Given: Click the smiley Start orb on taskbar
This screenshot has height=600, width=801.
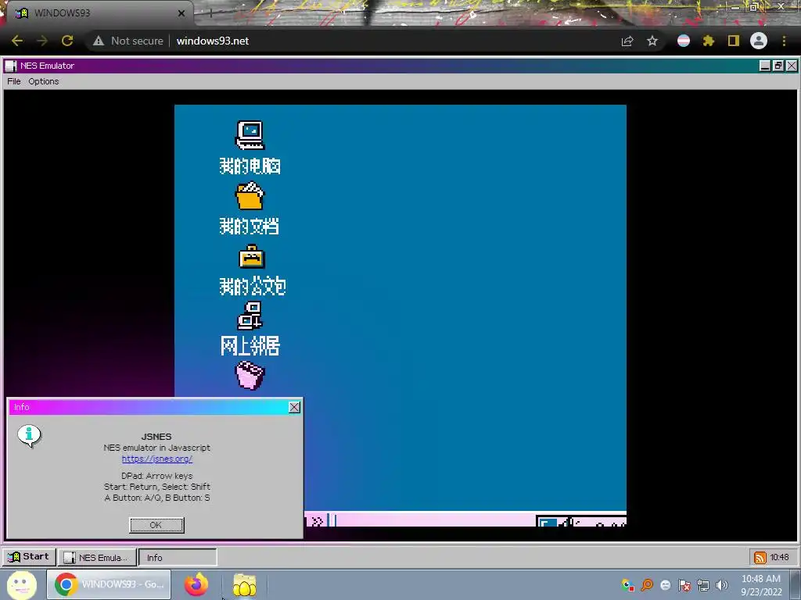Looking at the screenshot, I should (x=21, y=584).
